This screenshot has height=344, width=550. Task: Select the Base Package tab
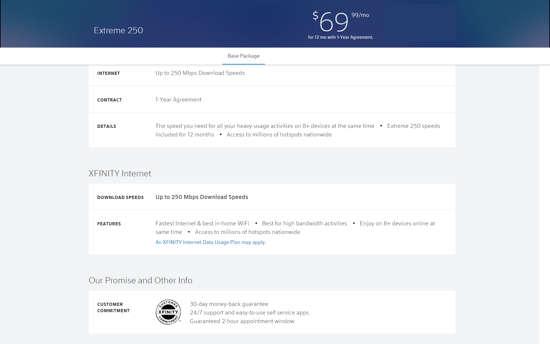point(243,56)
